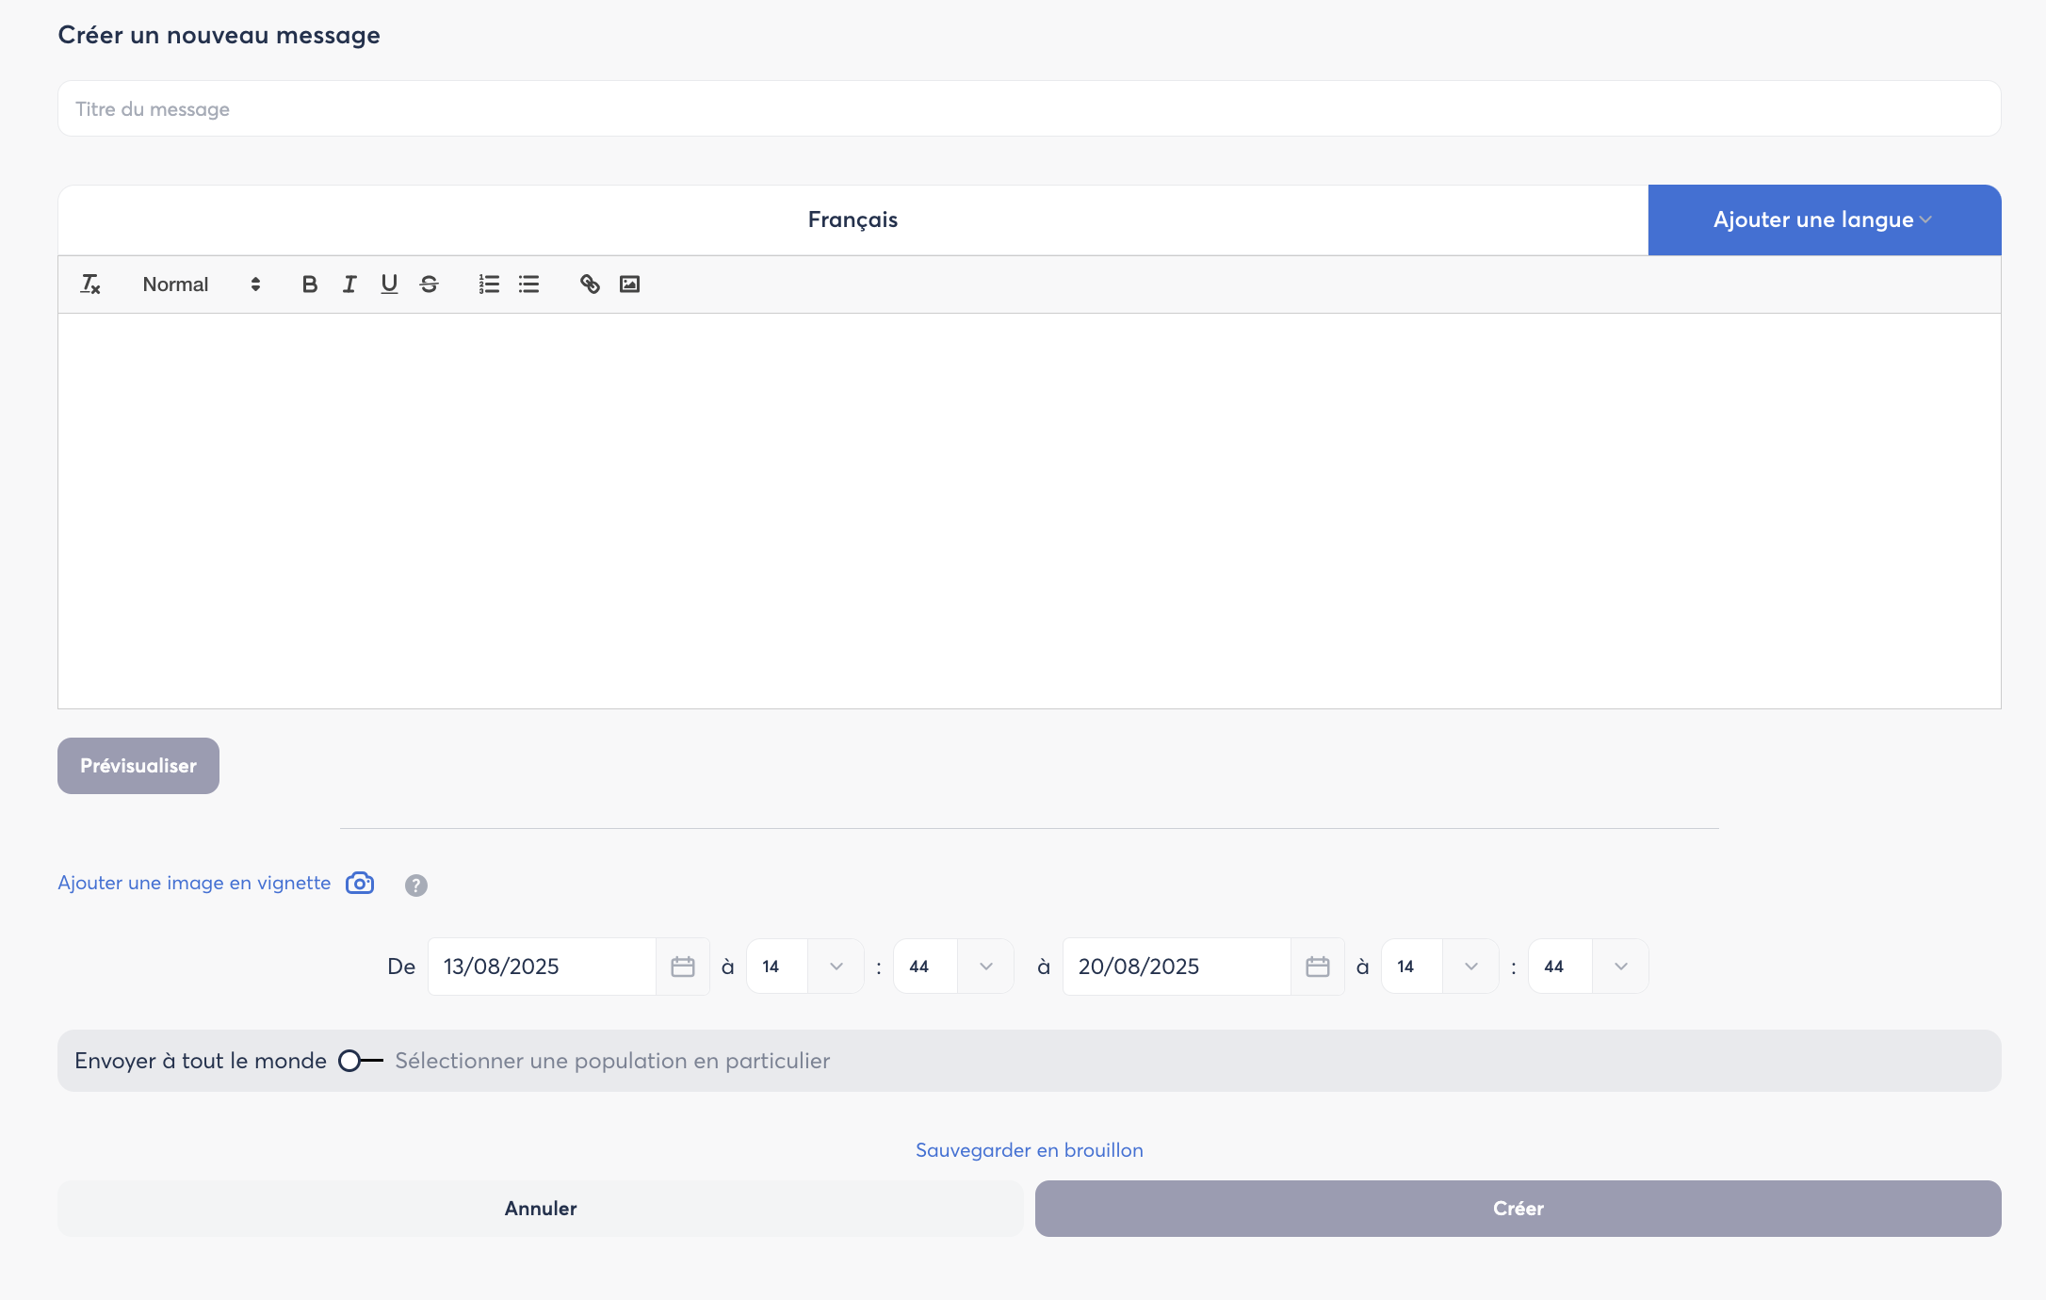Click the clear formatting icon
Viewport: 2046px width, 1300px height.
coord(90,284)
